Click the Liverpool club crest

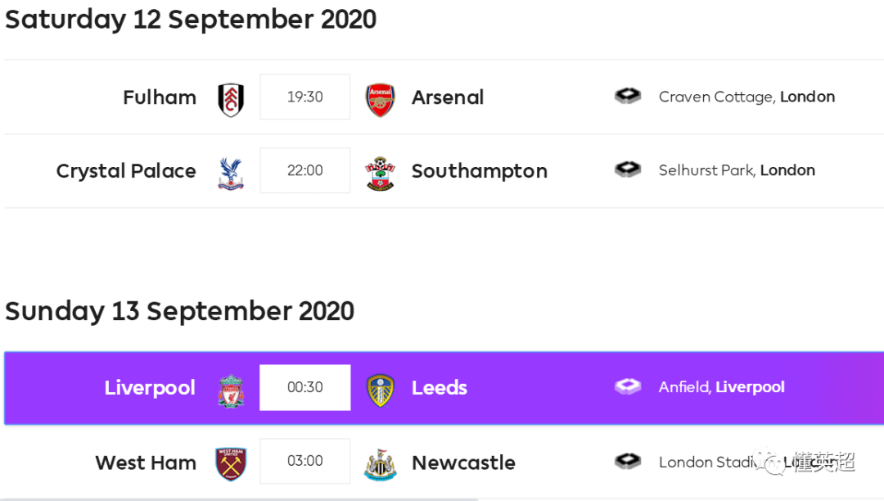click(x=231, y=390)
